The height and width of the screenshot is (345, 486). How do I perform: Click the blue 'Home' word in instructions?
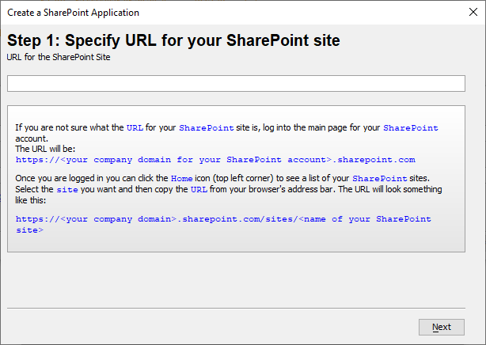click(181, 179)
